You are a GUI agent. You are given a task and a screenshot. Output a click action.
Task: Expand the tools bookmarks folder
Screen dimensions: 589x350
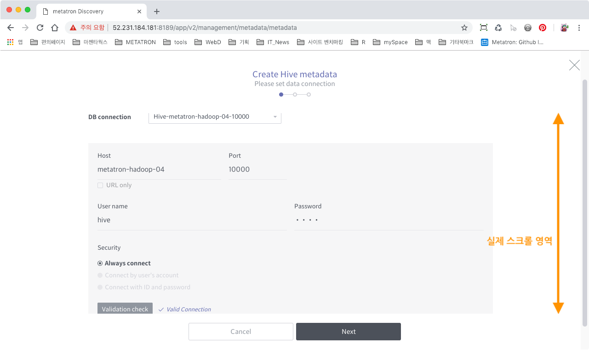[175, 42]
